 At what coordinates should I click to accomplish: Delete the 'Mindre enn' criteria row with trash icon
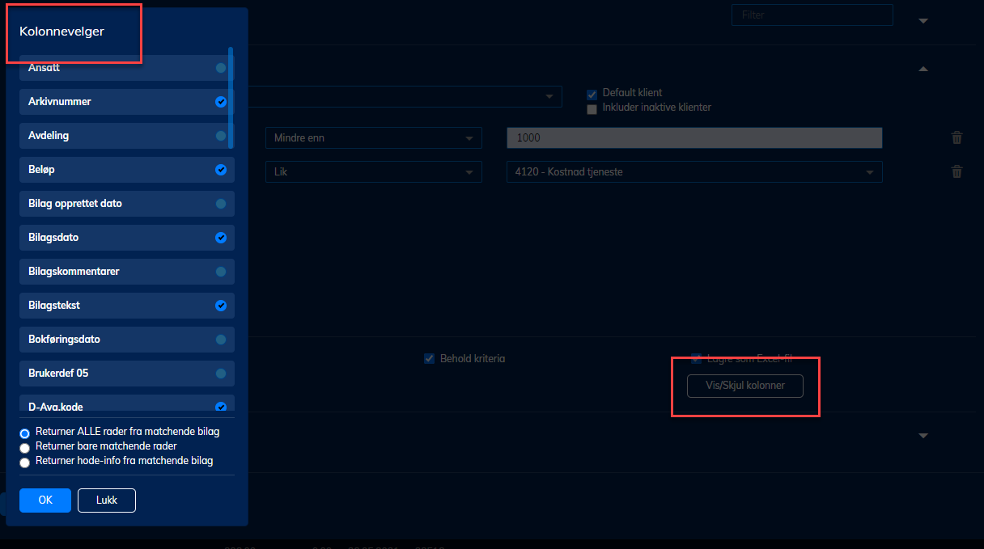pos(956,137)
